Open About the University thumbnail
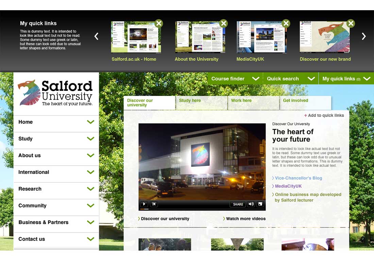 (x=200, y=37)
